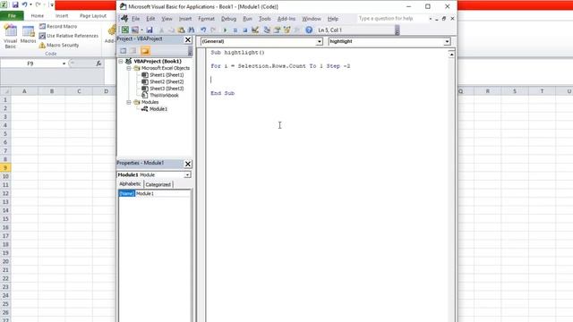The image size is (573, 322).
Task: Click the Paste icon in VBA toolbar
Action: [x=181, y=30]
